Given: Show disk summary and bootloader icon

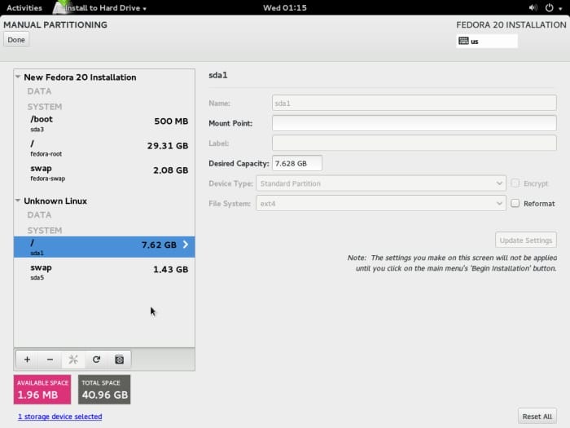Looking at the screenshot, I should tap(119, 360).
